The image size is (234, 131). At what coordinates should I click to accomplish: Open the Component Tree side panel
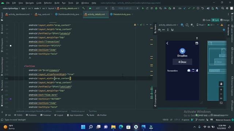click(x=155, y=98)
